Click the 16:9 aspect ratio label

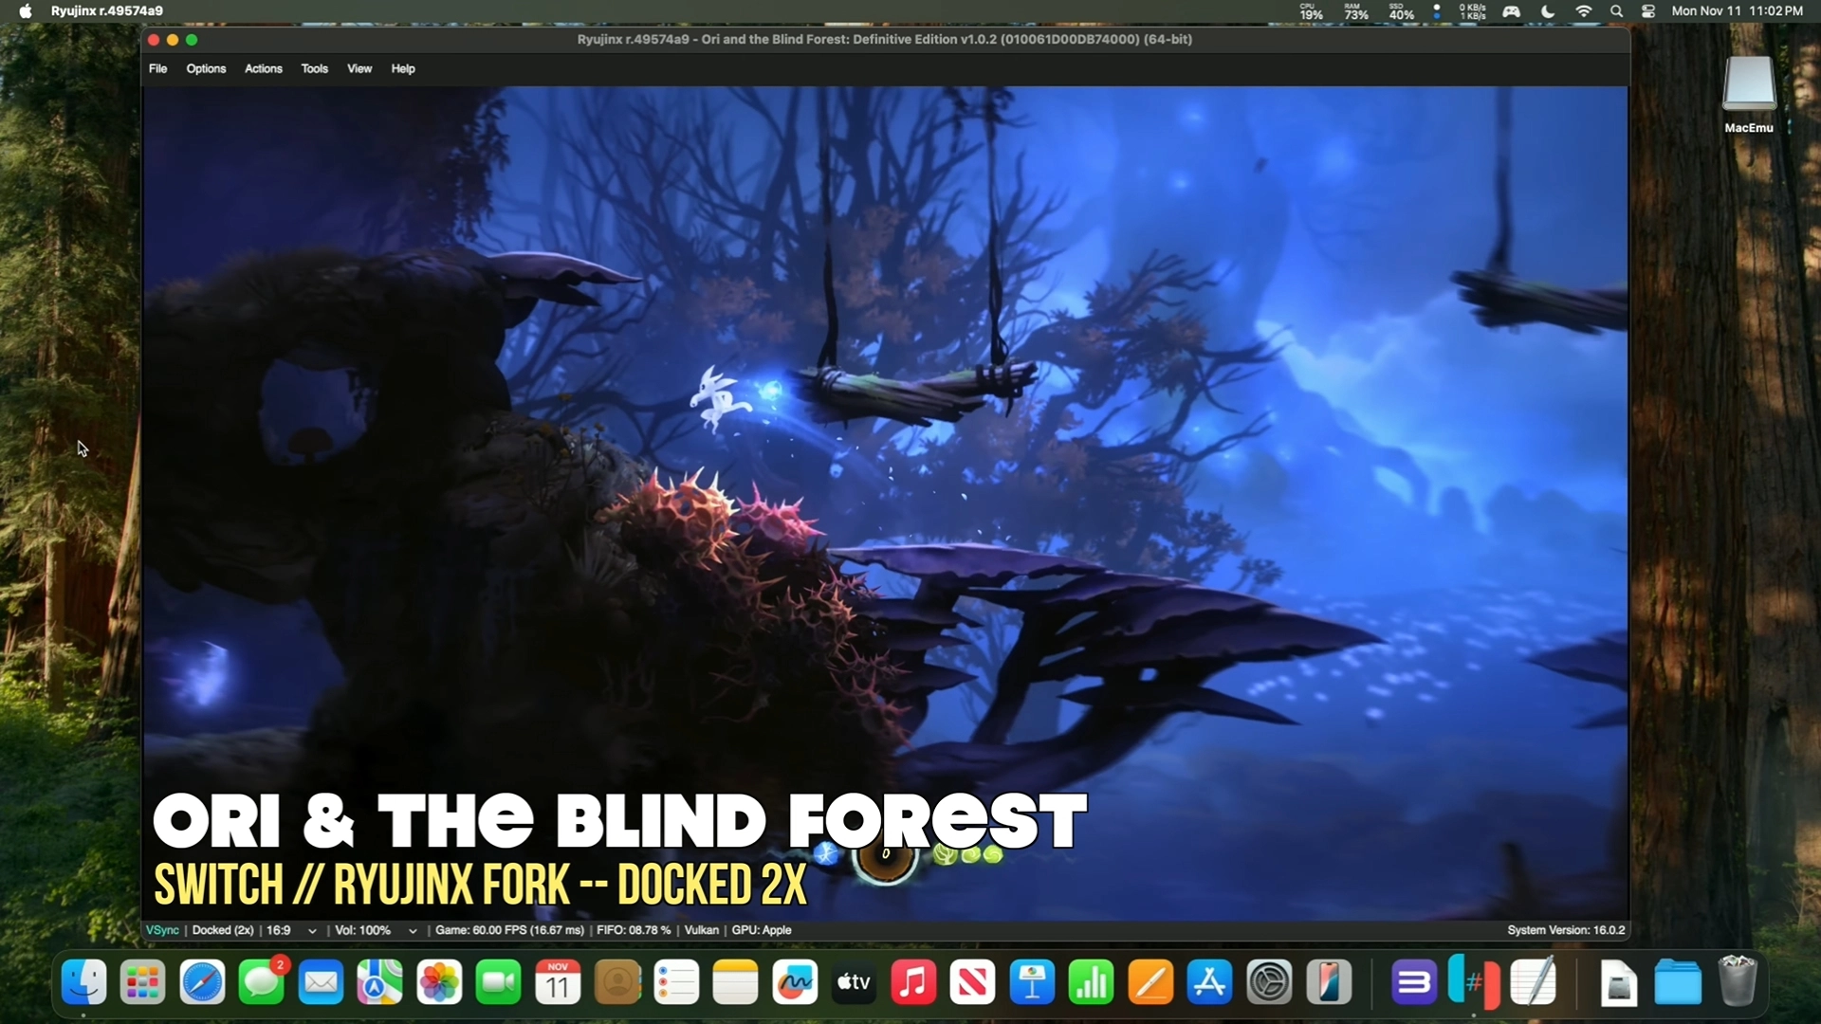(279, 930)
